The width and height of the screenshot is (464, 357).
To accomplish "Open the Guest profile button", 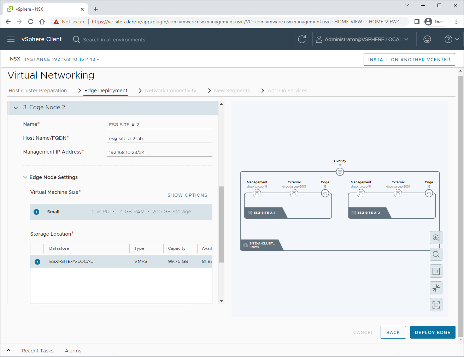I will point(436,22).
